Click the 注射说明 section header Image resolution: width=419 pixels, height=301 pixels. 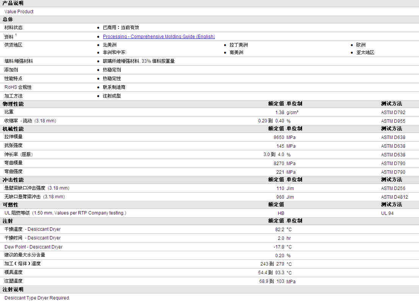tap(13, 290)
